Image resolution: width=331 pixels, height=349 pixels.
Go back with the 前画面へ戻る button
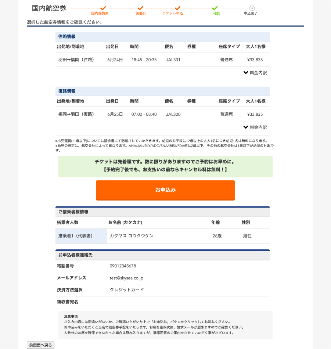41,345
